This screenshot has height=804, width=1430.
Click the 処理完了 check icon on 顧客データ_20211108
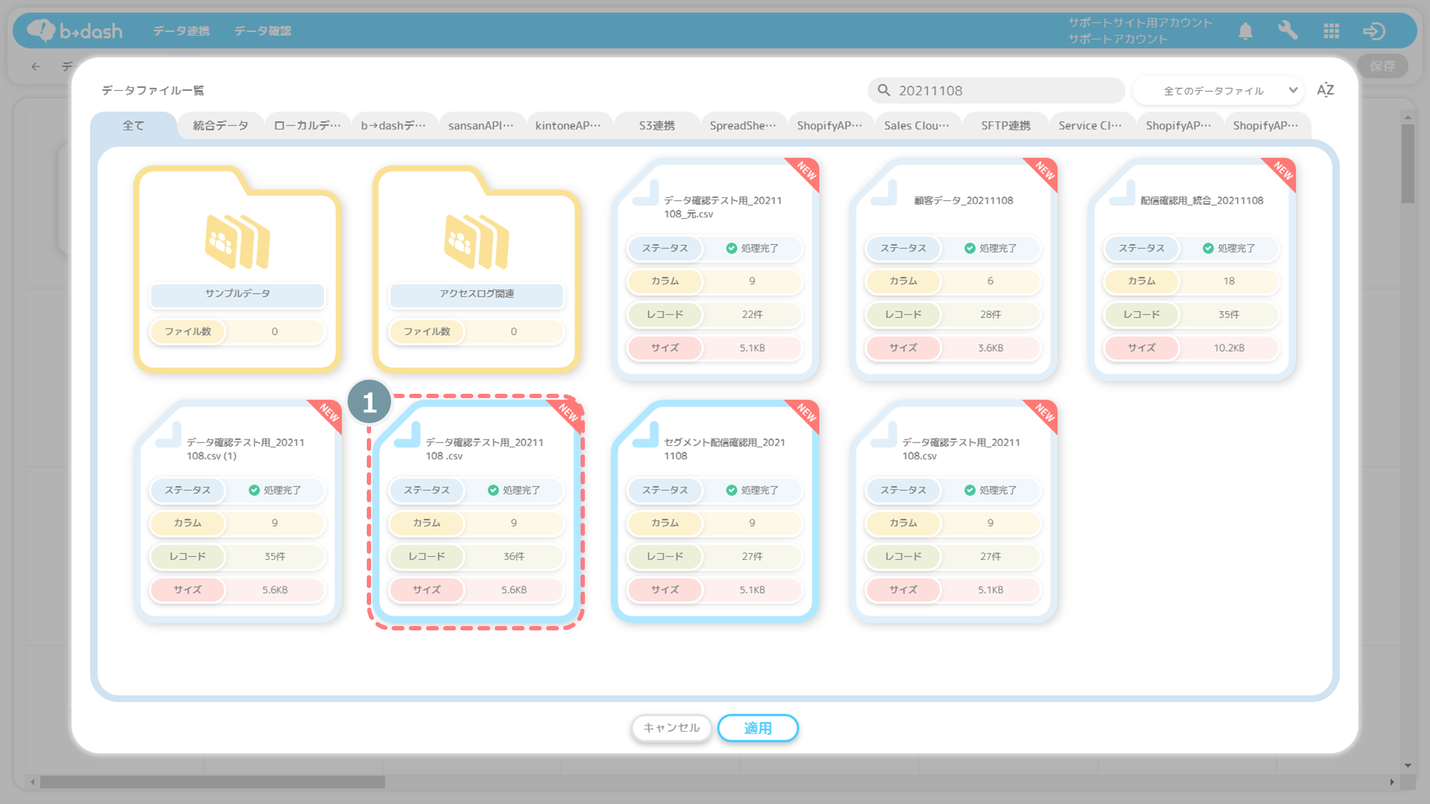pos(970,248)
